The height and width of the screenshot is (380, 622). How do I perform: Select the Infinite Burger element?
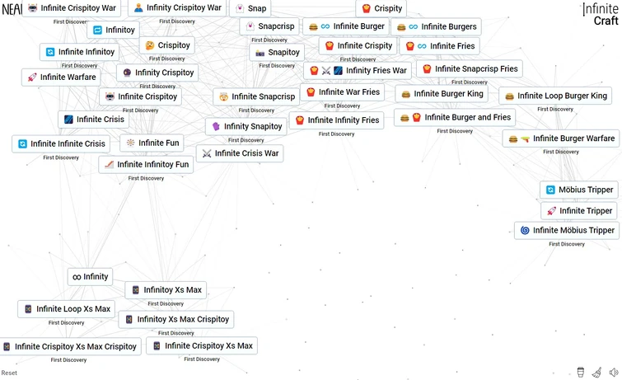click(346, 26)
